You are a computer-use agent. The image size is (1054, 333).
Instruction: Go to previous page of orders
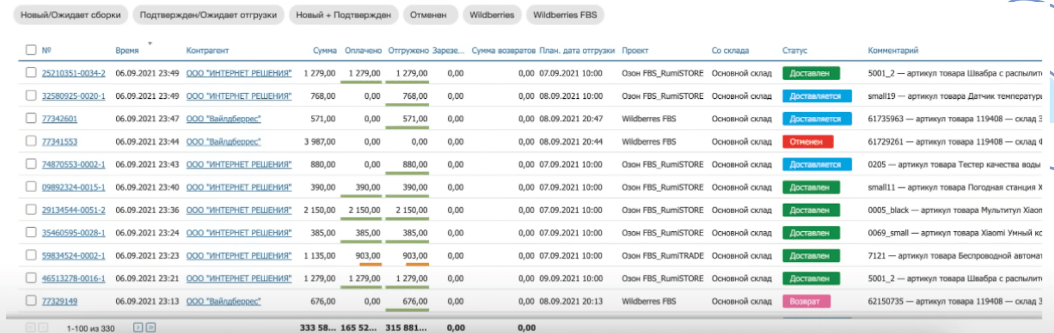43,328
